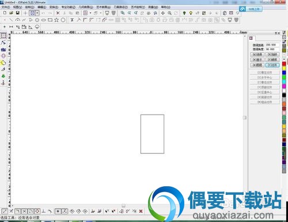This screenshot has width=288, height=222.
Task: Toggle the X intersection snap icon in bottom toolbar
Action: pos(24,211)
